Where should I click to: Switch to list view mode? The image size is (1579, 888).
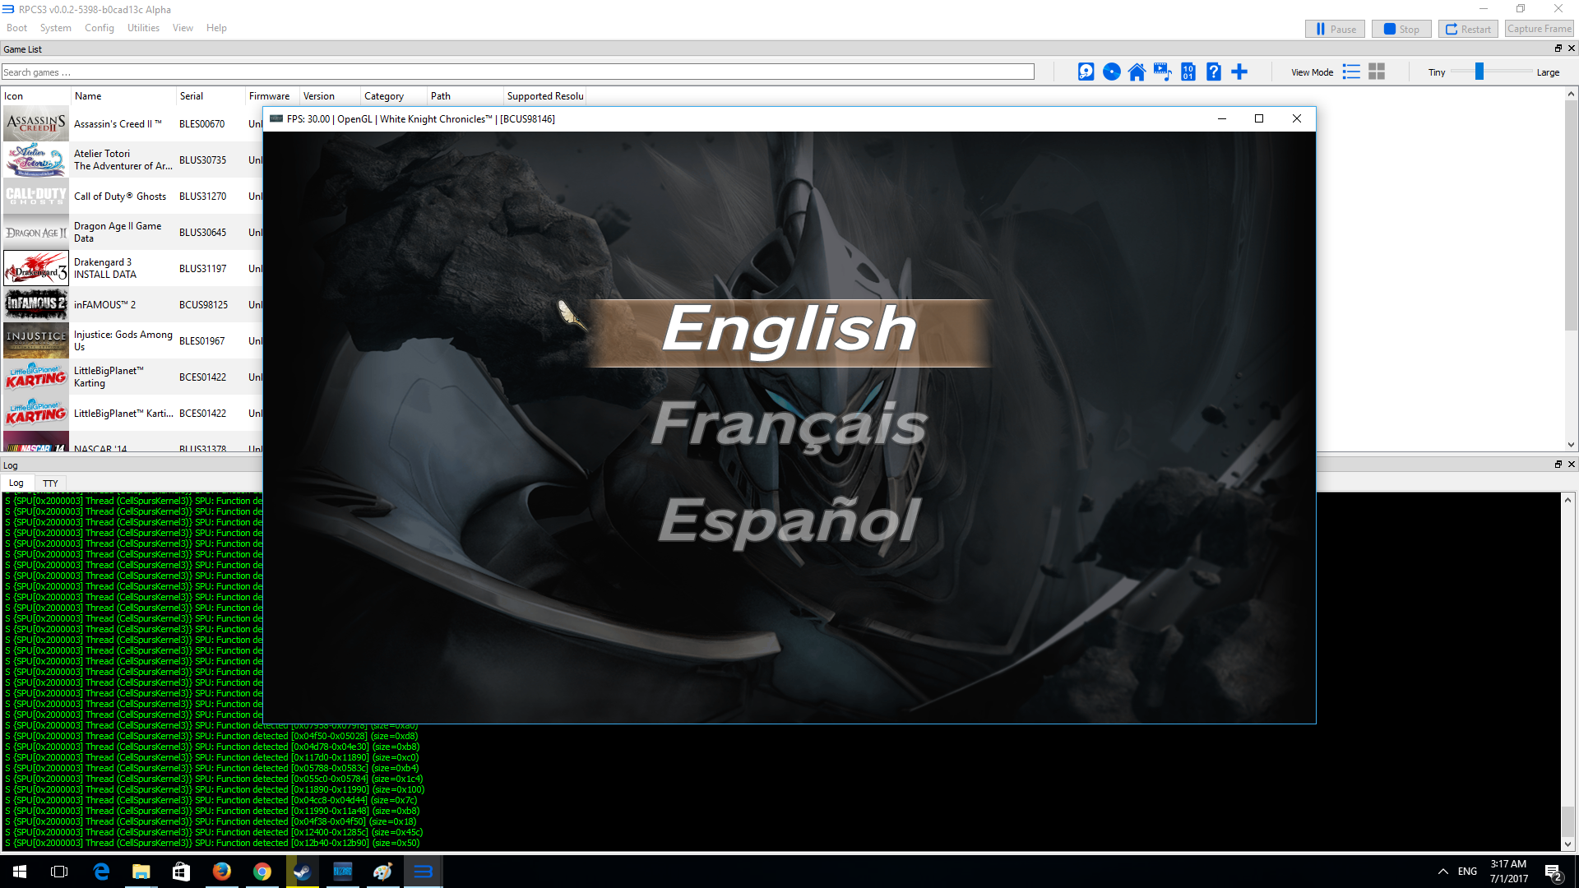pos(1351,72)
